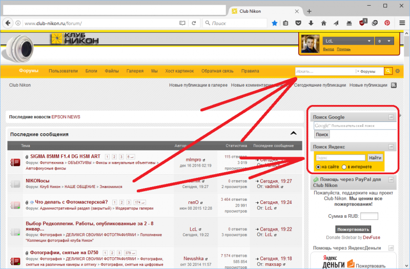Jump to last post arrow for NIKONосы
This screenshot has height=269, width=410.
click(x=257, y=181)
